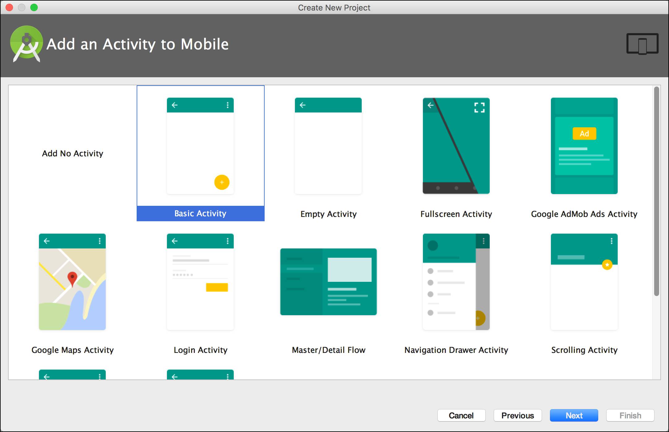The height and width of the screenshot is (432, 669).
Task: Click the green maximize window button
Action: 34,7
